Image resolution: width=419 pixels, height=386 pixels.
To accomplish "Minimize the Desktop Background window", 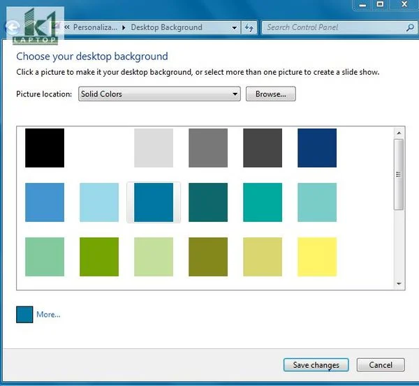I will pos(362,5).
